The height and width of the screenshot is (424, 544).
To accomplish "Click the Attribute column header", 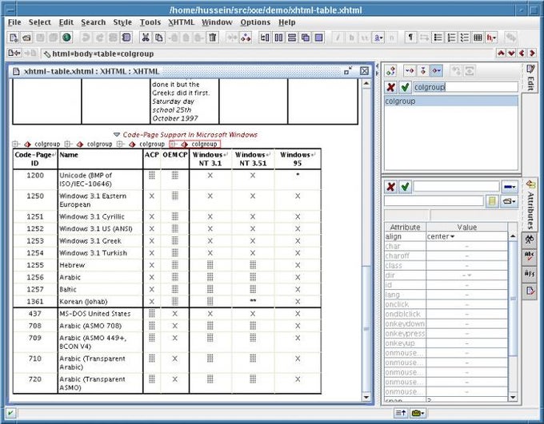I will tap(405, 228).
